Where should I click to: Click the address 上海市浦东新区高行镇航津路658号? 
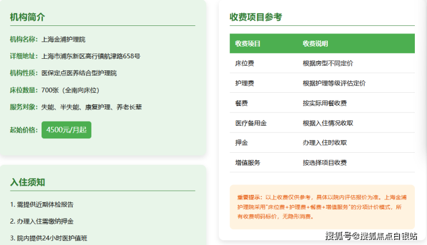click(x=91, y=56)
